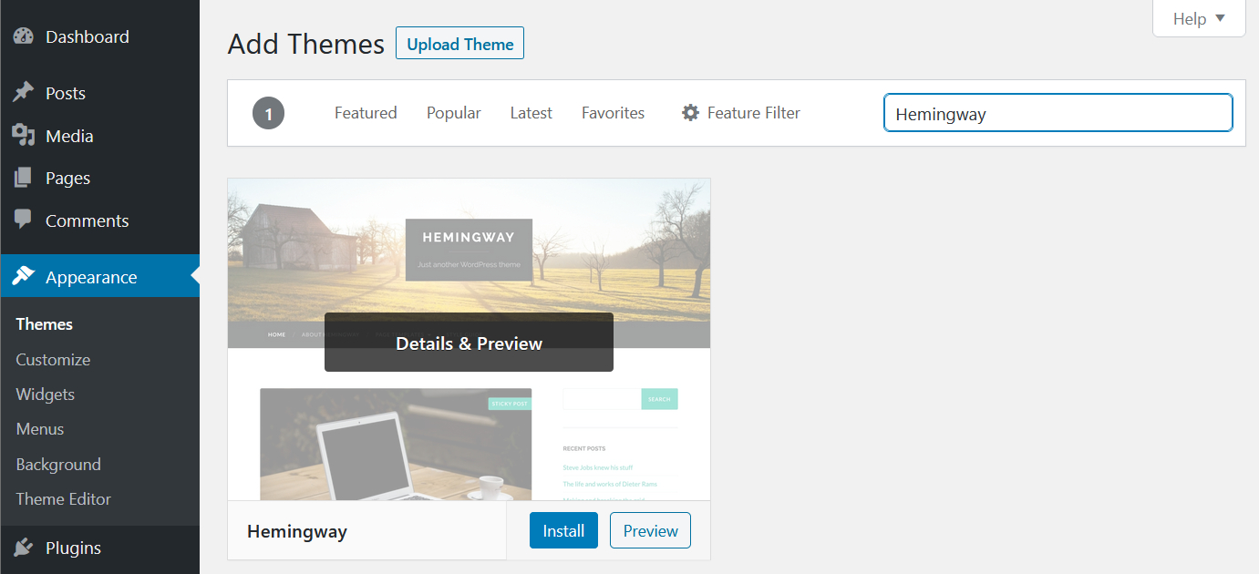Click Details & Preview overlay
Screen dimensions: 1259x574
(469, 343)
